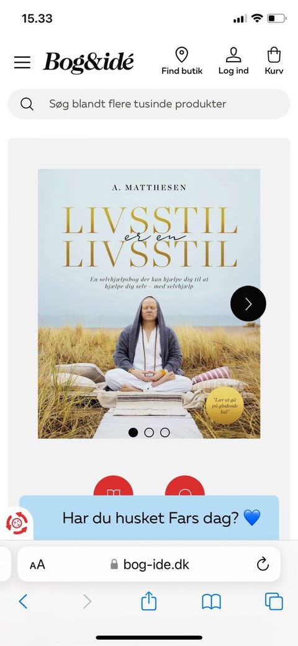Open Safari bookmarks
This screenshot has height=646, width=298.
(212, 602)
